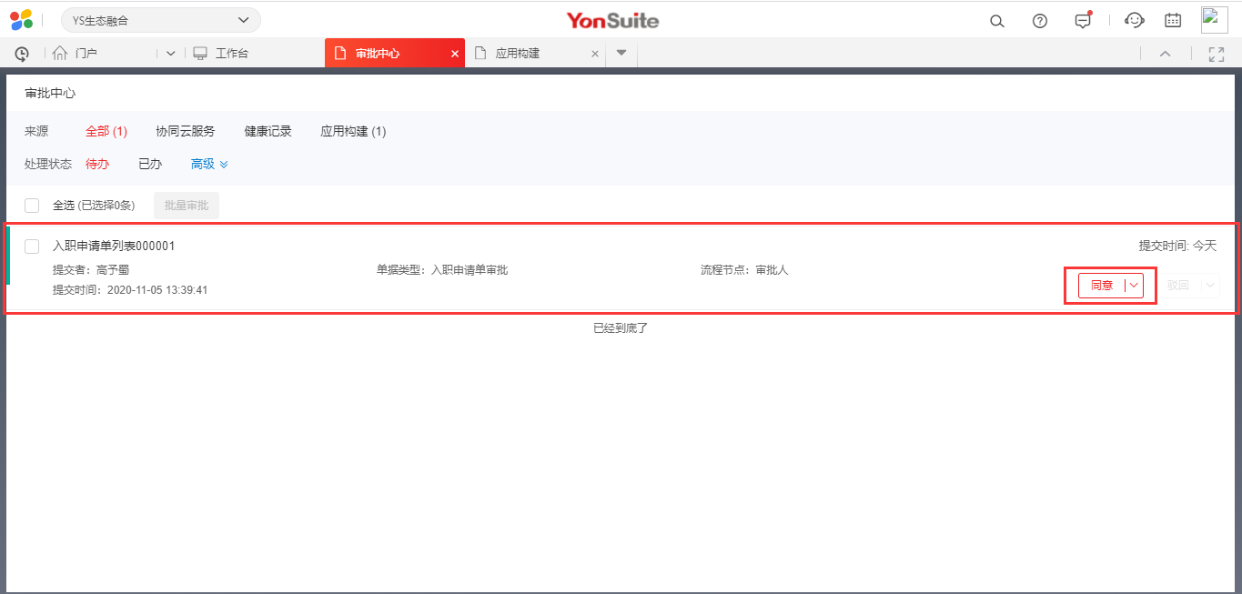Tick checkbox for 入职申请单列表000001
The height and width of the screenshot is (594, 1242).
coord(32,246)
